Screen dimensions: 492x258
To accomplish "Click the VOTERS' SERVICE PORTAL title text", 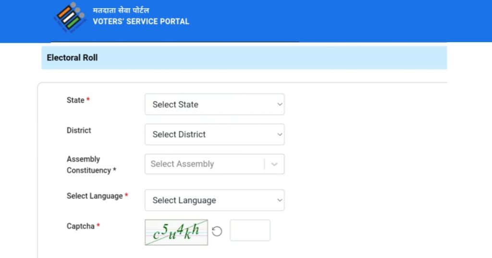I will click(141, 22).
